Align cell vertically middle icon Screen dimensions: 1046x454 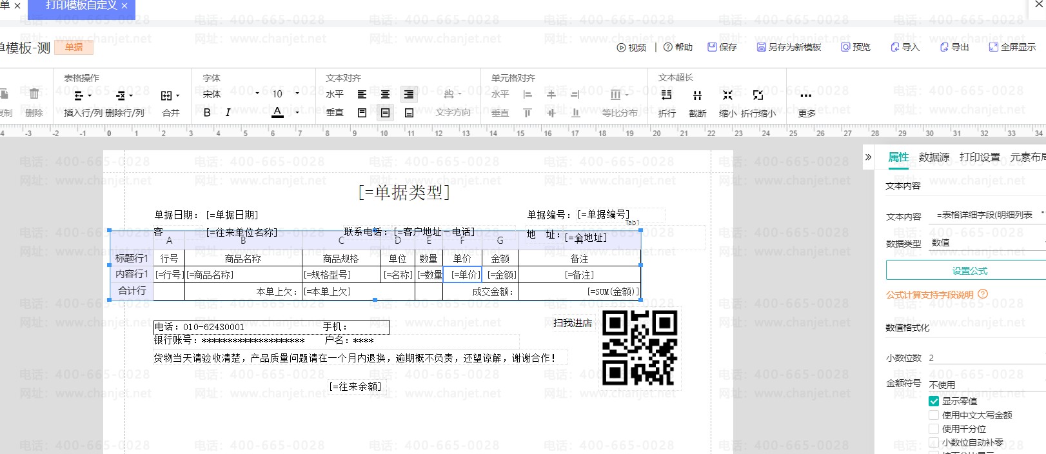[x=551, y=113]
